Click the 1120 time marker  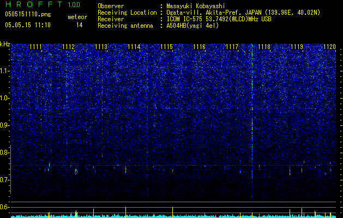point(330,47)
